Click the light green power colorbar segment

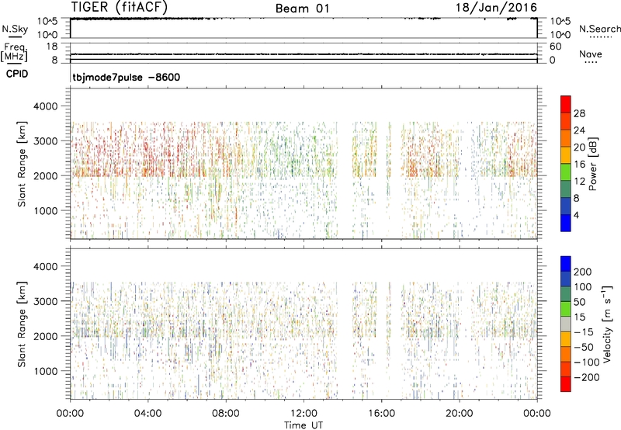click(566, 172)
